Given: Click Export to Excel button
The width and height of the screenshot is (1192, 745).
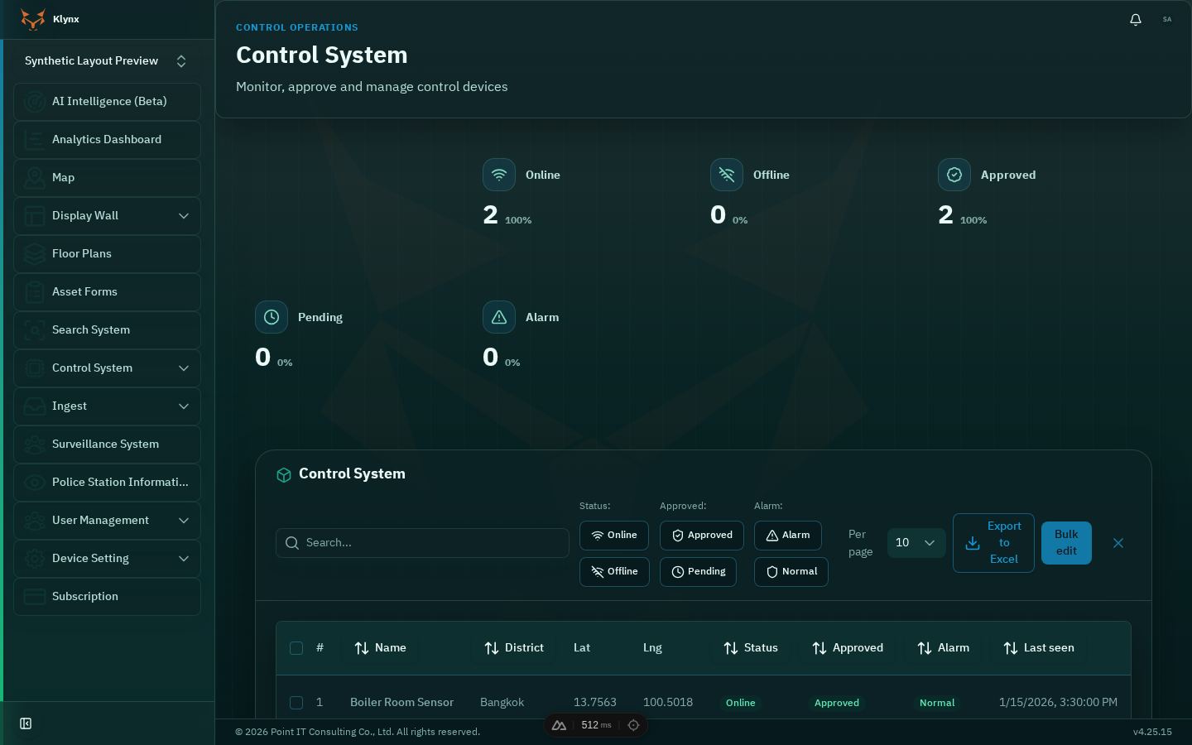Looking at the screenshot, I should pos(993,543).
